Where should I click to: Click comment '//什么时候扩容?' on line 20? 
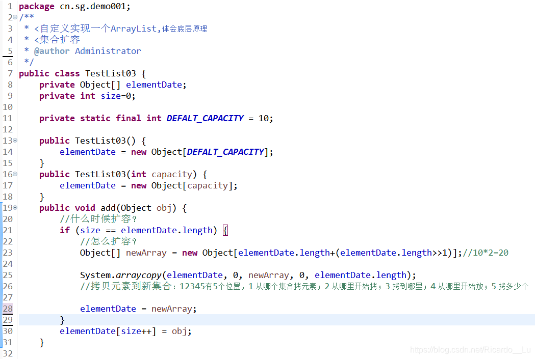(x=98, y=218)
